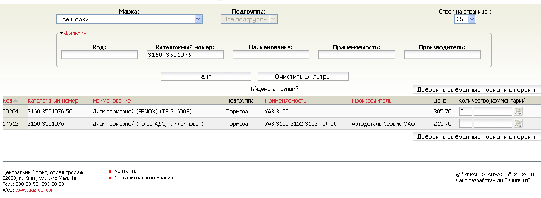Click УАЗ 3160 3162 3163 Patriot cell
Viewport: 541px width, 198px height.
click(300, 123)
